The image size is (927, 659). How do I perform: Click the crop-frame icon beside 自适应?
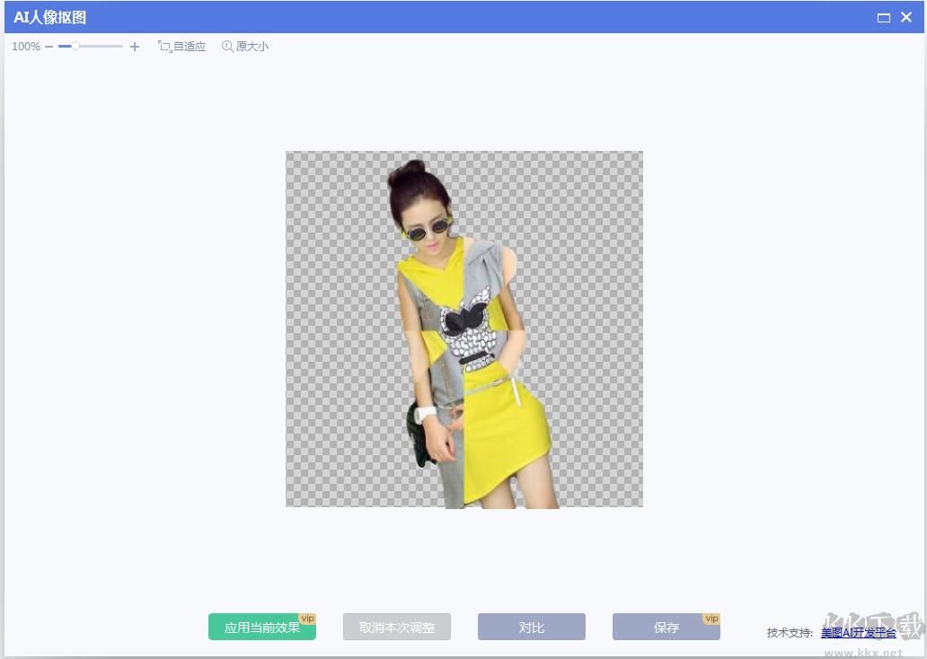163,46
